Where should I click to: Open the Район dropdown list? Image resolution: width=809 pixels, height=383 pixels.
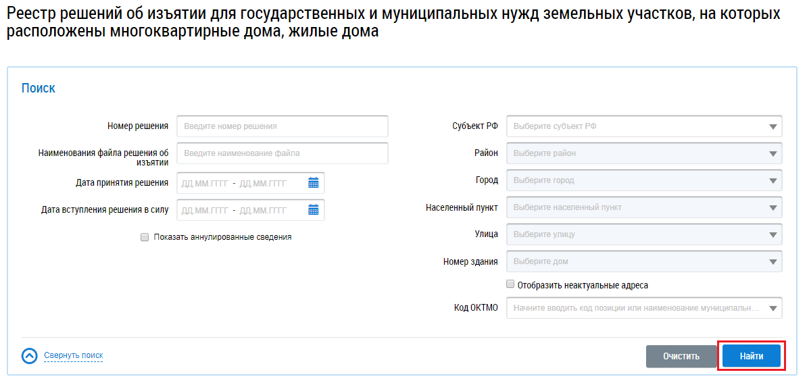773,153
